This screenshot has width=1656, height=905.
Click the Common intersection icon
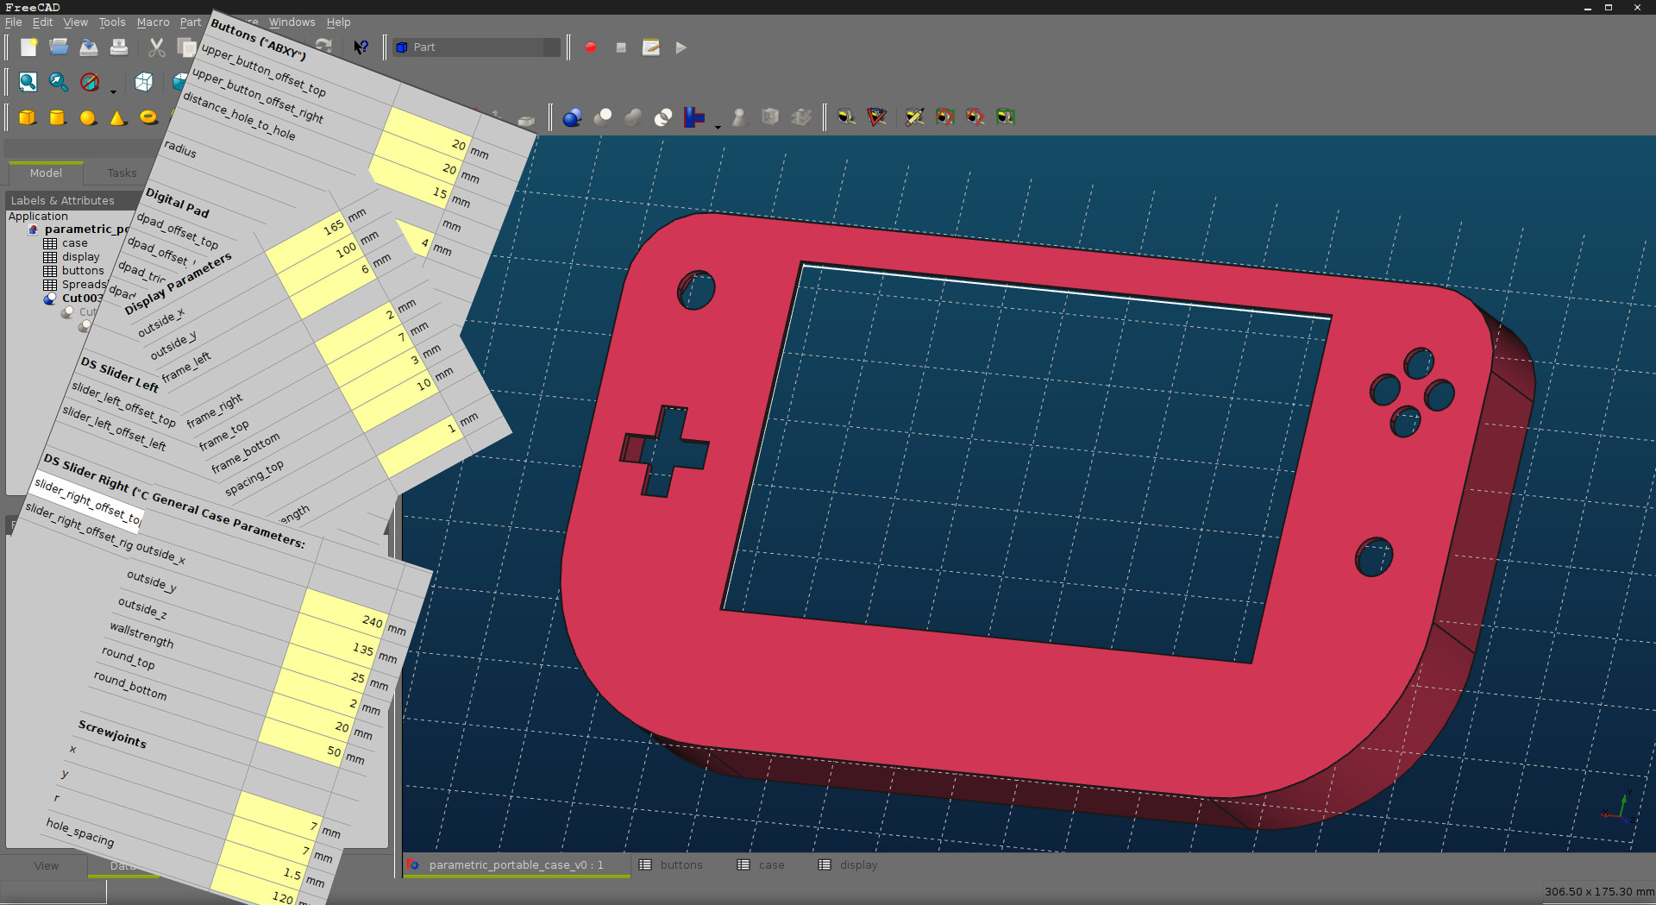tap(663, 117)
